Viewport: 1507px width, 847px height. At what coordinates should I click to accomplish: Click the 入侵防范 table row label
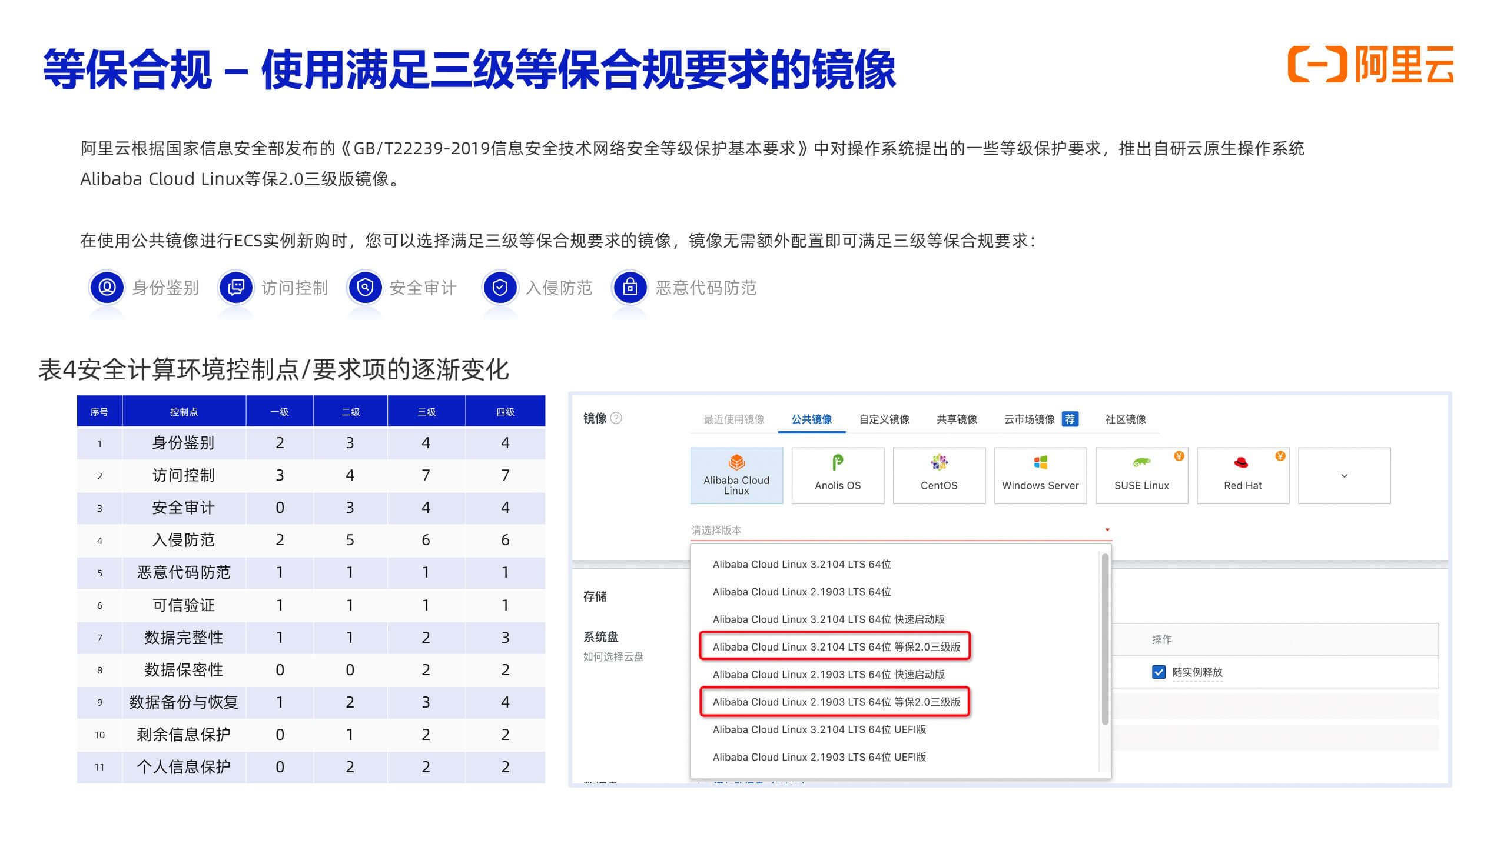pyautogui.click(x=183, y=540)
